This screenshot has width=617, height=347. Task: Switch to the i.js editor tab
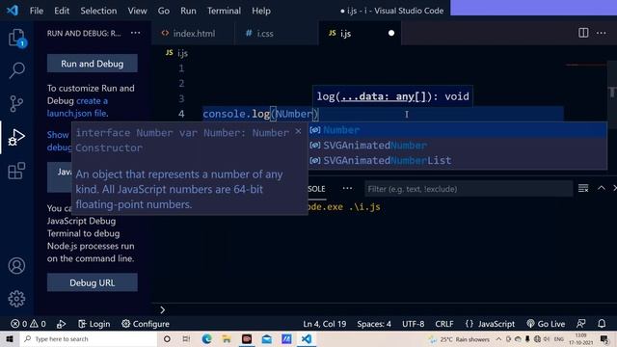coord(360,34)
